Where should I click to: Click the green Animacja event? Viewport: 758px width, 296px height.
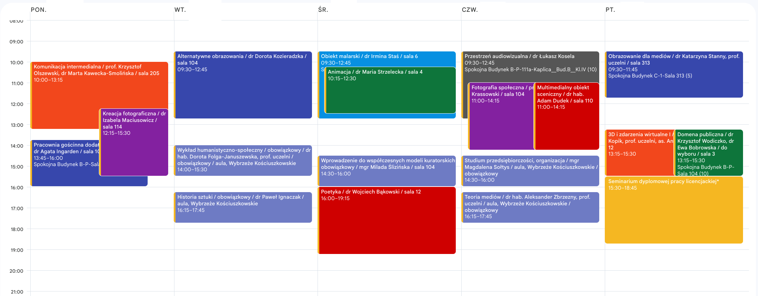point(390,90)
